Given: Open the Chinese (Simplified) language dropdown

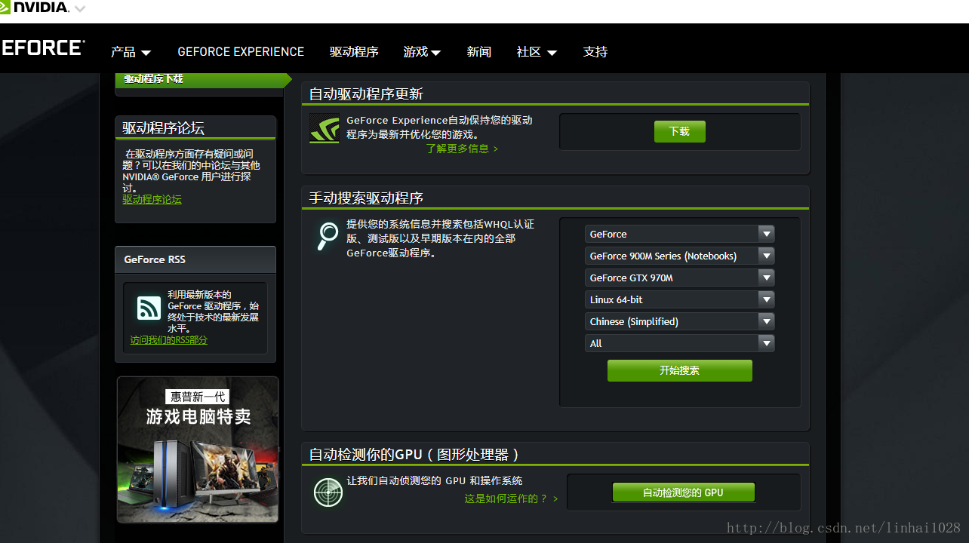Looking at the screenshot, I should tap(679, 322).
